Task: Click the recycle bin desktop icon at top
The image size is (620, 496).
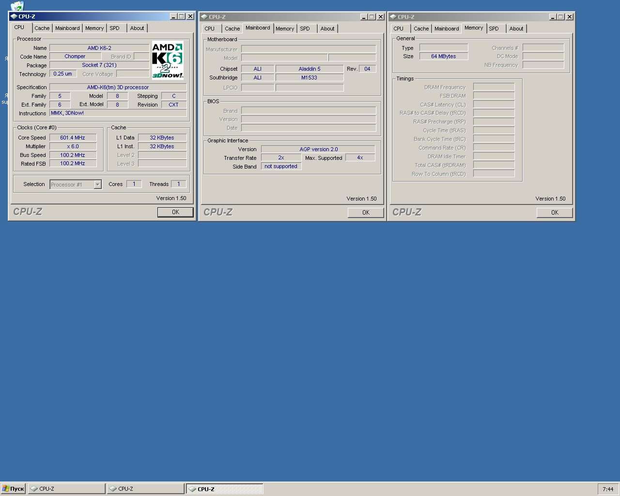Action: (x=17, y=6)
